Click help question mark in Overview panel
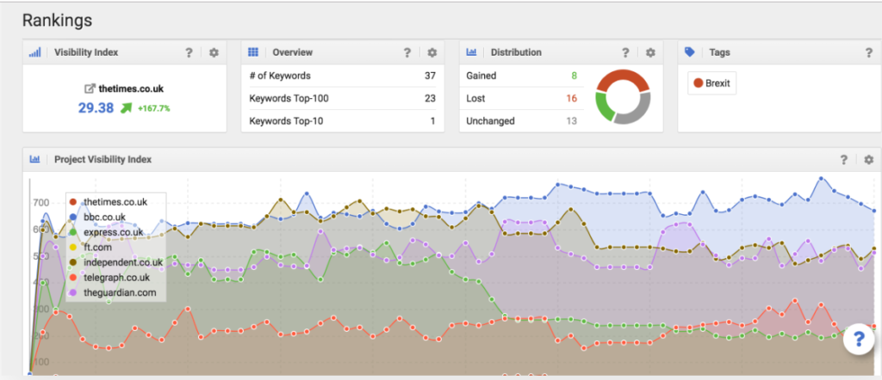This screenshot has height=380, width=882. 407,52
